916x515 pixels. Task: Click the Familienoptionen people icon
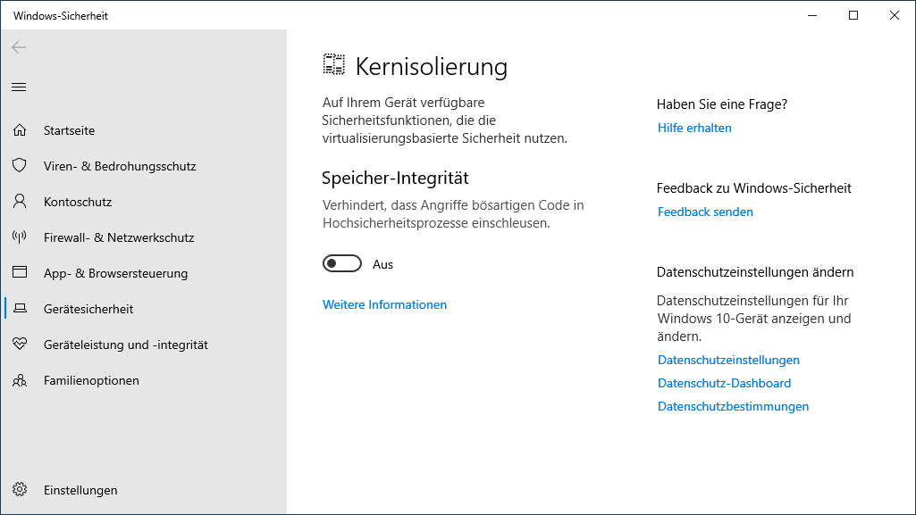[19, 380]
